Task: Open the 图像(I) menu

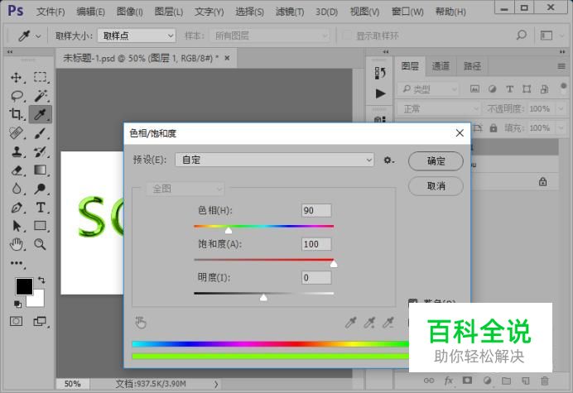Action: 130,12
